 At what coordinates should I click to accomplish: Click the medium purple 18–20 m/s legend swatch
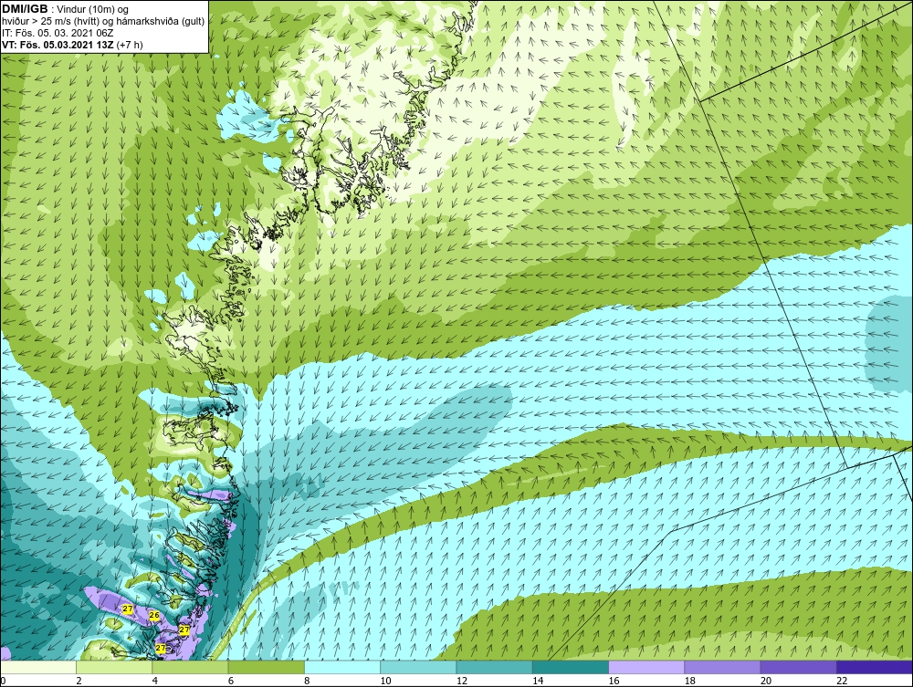click(x=722, y=667)
